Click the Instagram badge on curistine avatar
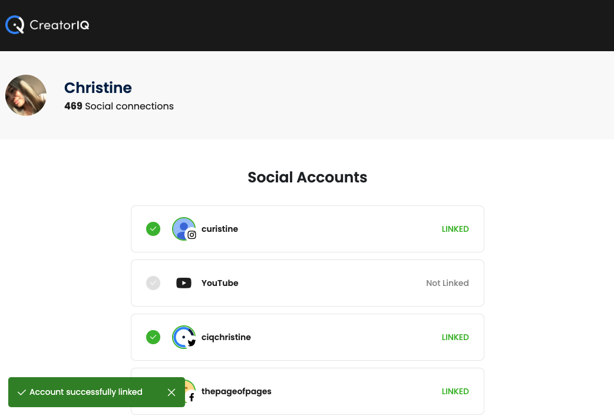The height and width of the screenshot is (416, 614). click(x=192, y=235)
